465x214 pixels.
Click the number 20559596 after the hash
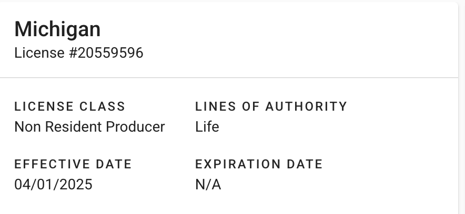tap(110, 53)
